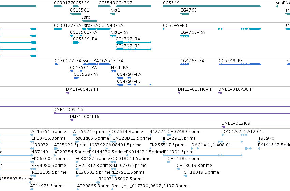This screenshot has height=191, width=290.
Task: Select the CG5549 gene label
Action: tap(171, 3)
